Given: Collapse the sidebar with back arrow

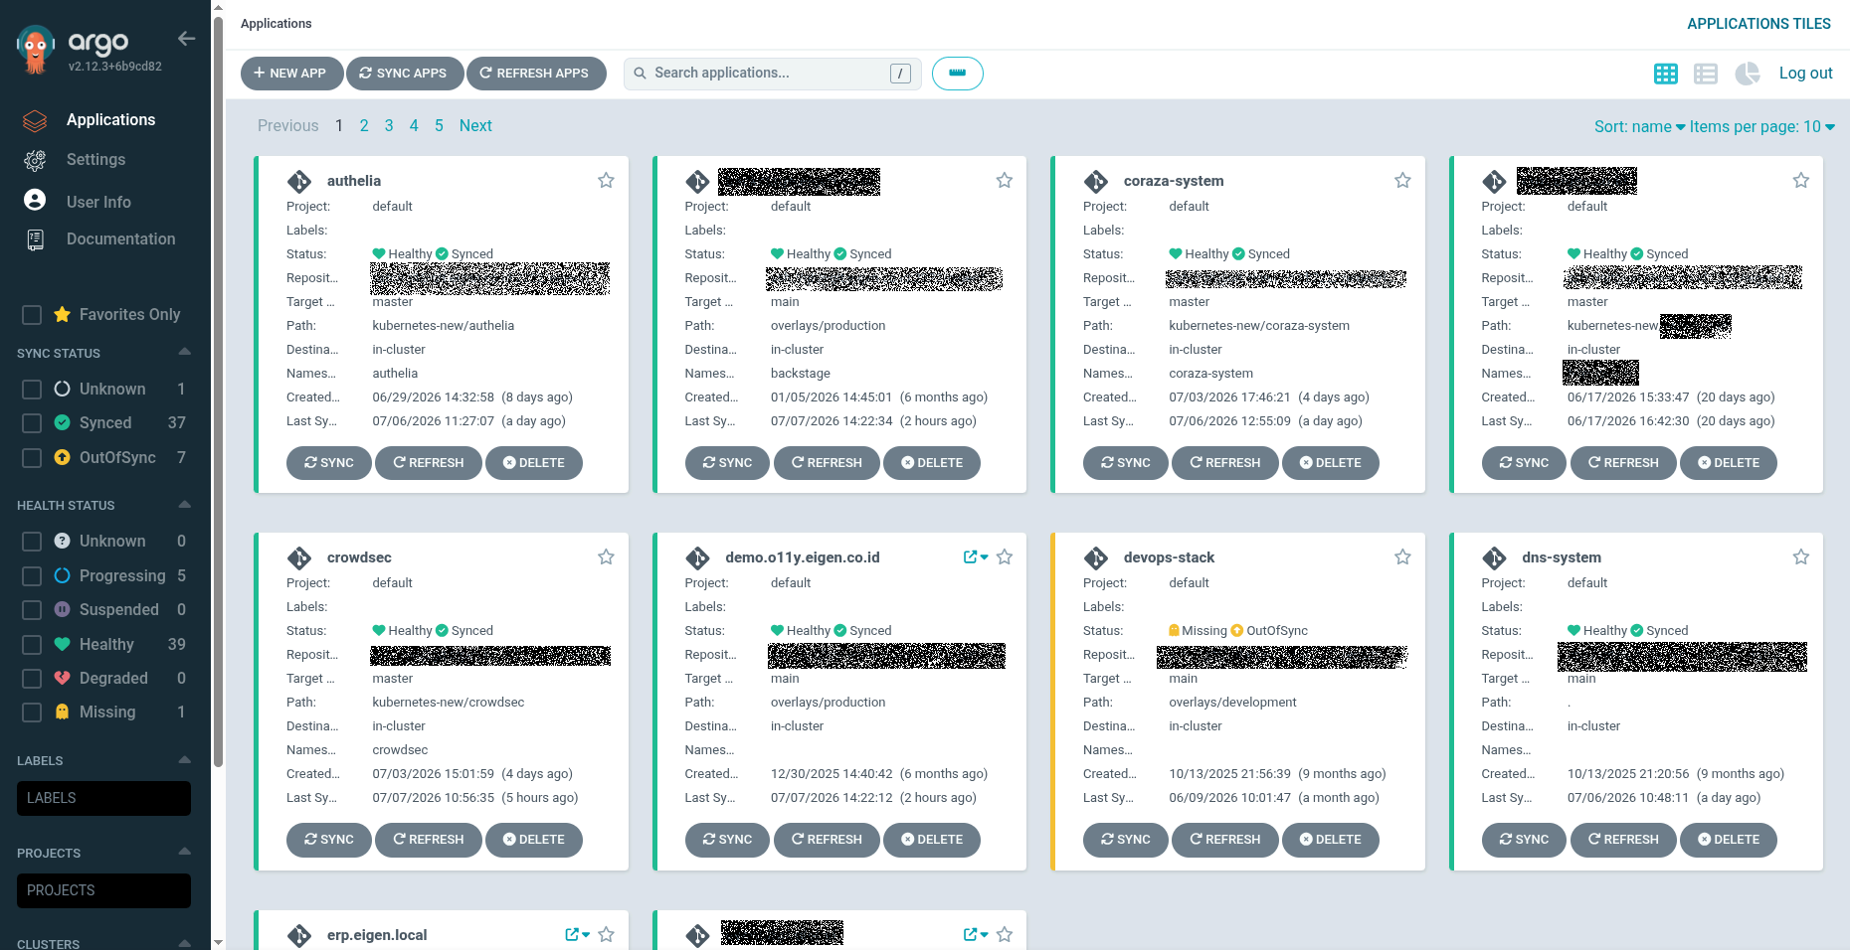Looking at the screenshot, I should click(x=186, y=39).
